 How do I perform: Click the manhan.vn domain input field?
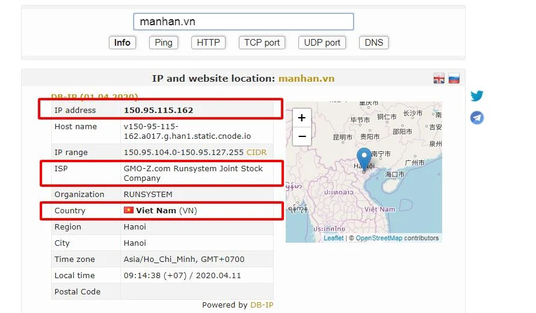pos(244,22)
